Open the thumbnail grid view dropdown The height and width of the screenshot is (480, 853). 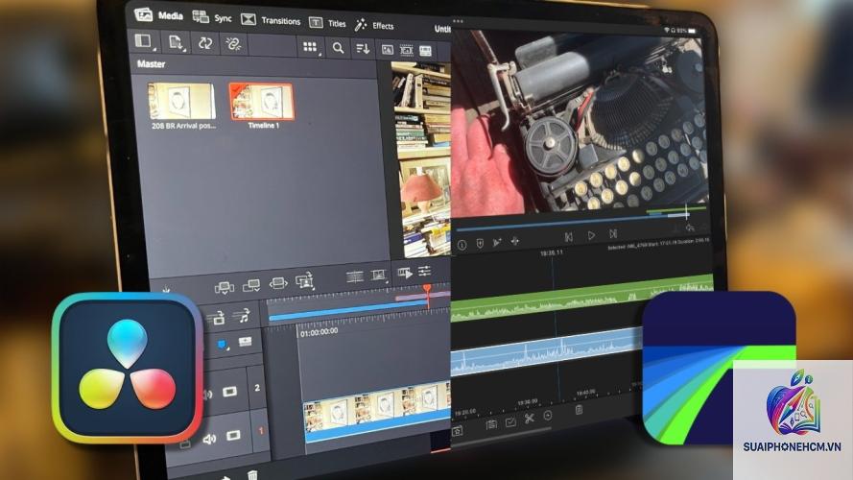311,47
